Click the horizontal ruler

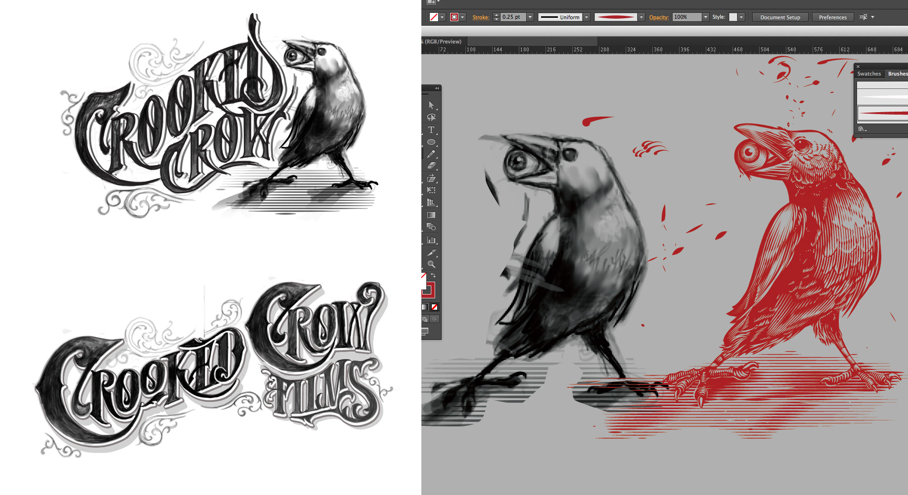pos(665,50)
